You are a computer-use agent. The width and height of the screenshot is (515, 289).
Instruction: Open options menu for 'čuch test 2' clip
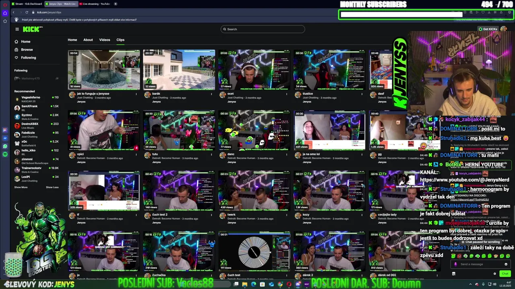coord(211,215)
